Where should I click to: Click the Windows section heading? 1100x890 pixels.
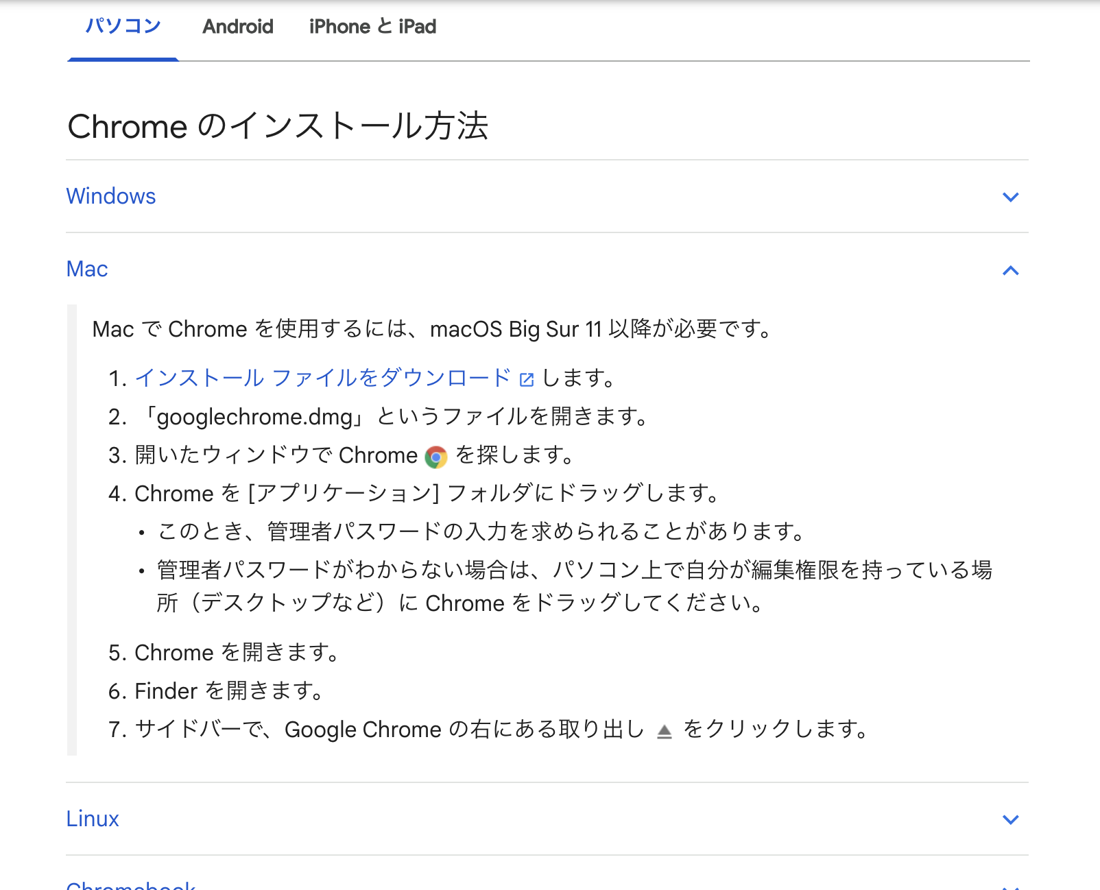[111, 196]
